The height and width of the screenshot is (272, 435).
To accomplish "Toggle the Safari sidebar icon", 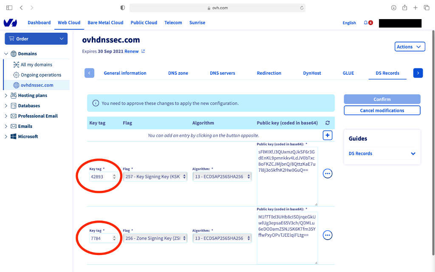I will (9, 8).
